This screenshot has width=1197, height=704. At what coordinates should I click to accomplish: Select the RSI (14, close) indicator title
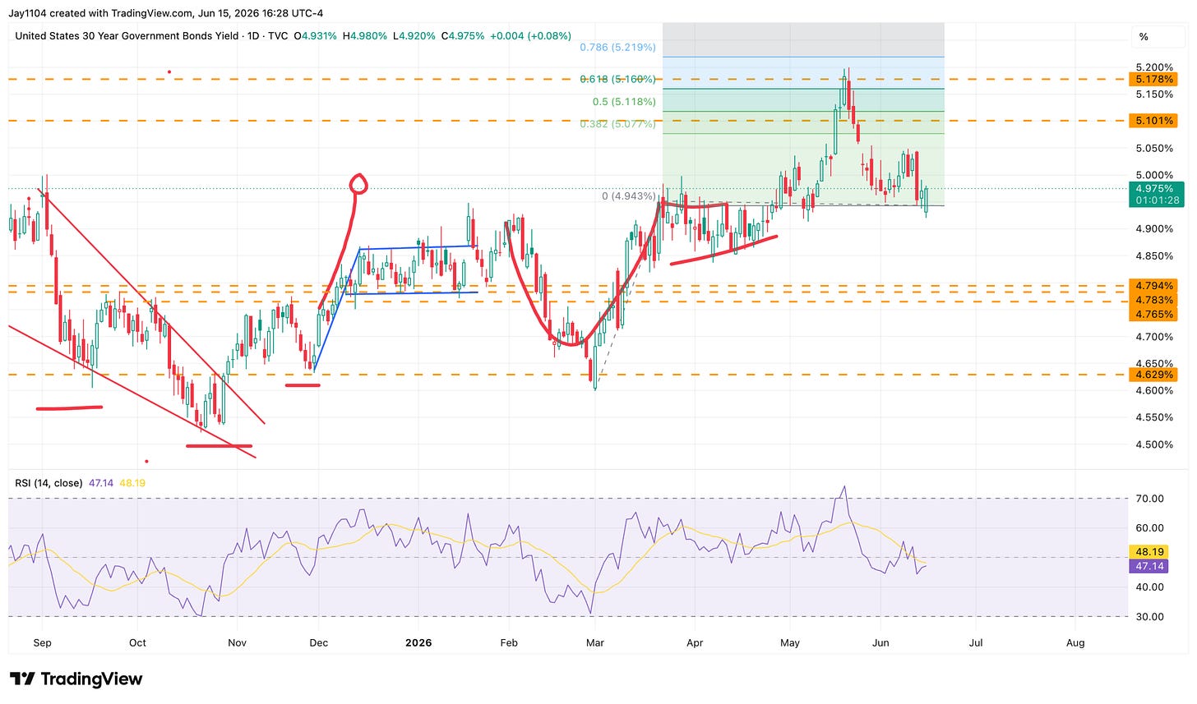pos(49,483)
